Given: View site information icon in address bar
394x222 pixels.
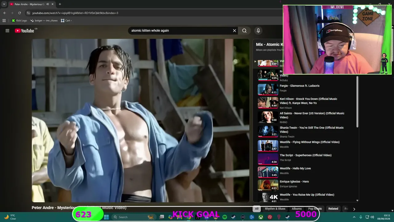Looking at the screenshot, I should pos(28,13).
